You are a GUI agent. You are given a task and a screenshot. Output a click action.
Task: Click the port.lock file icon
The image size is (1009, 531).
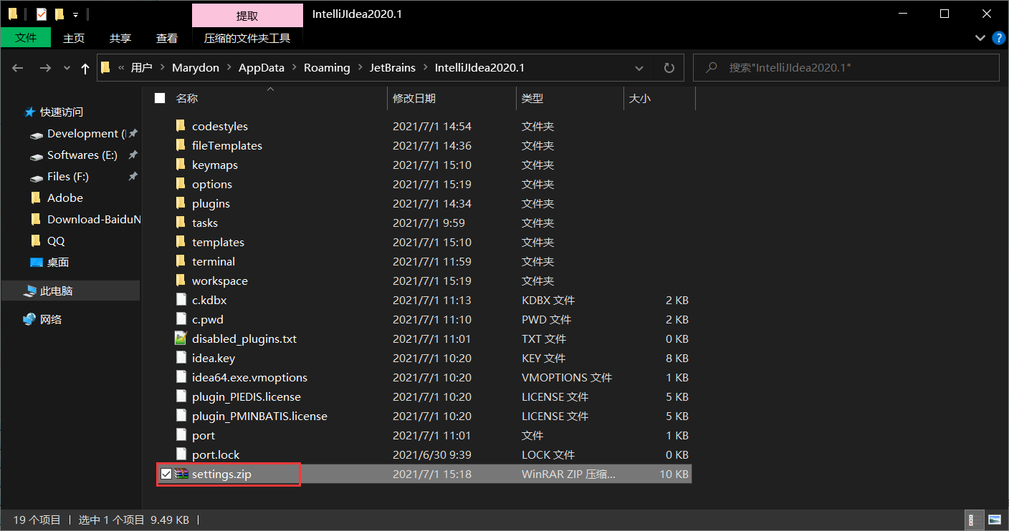point(181,454)
